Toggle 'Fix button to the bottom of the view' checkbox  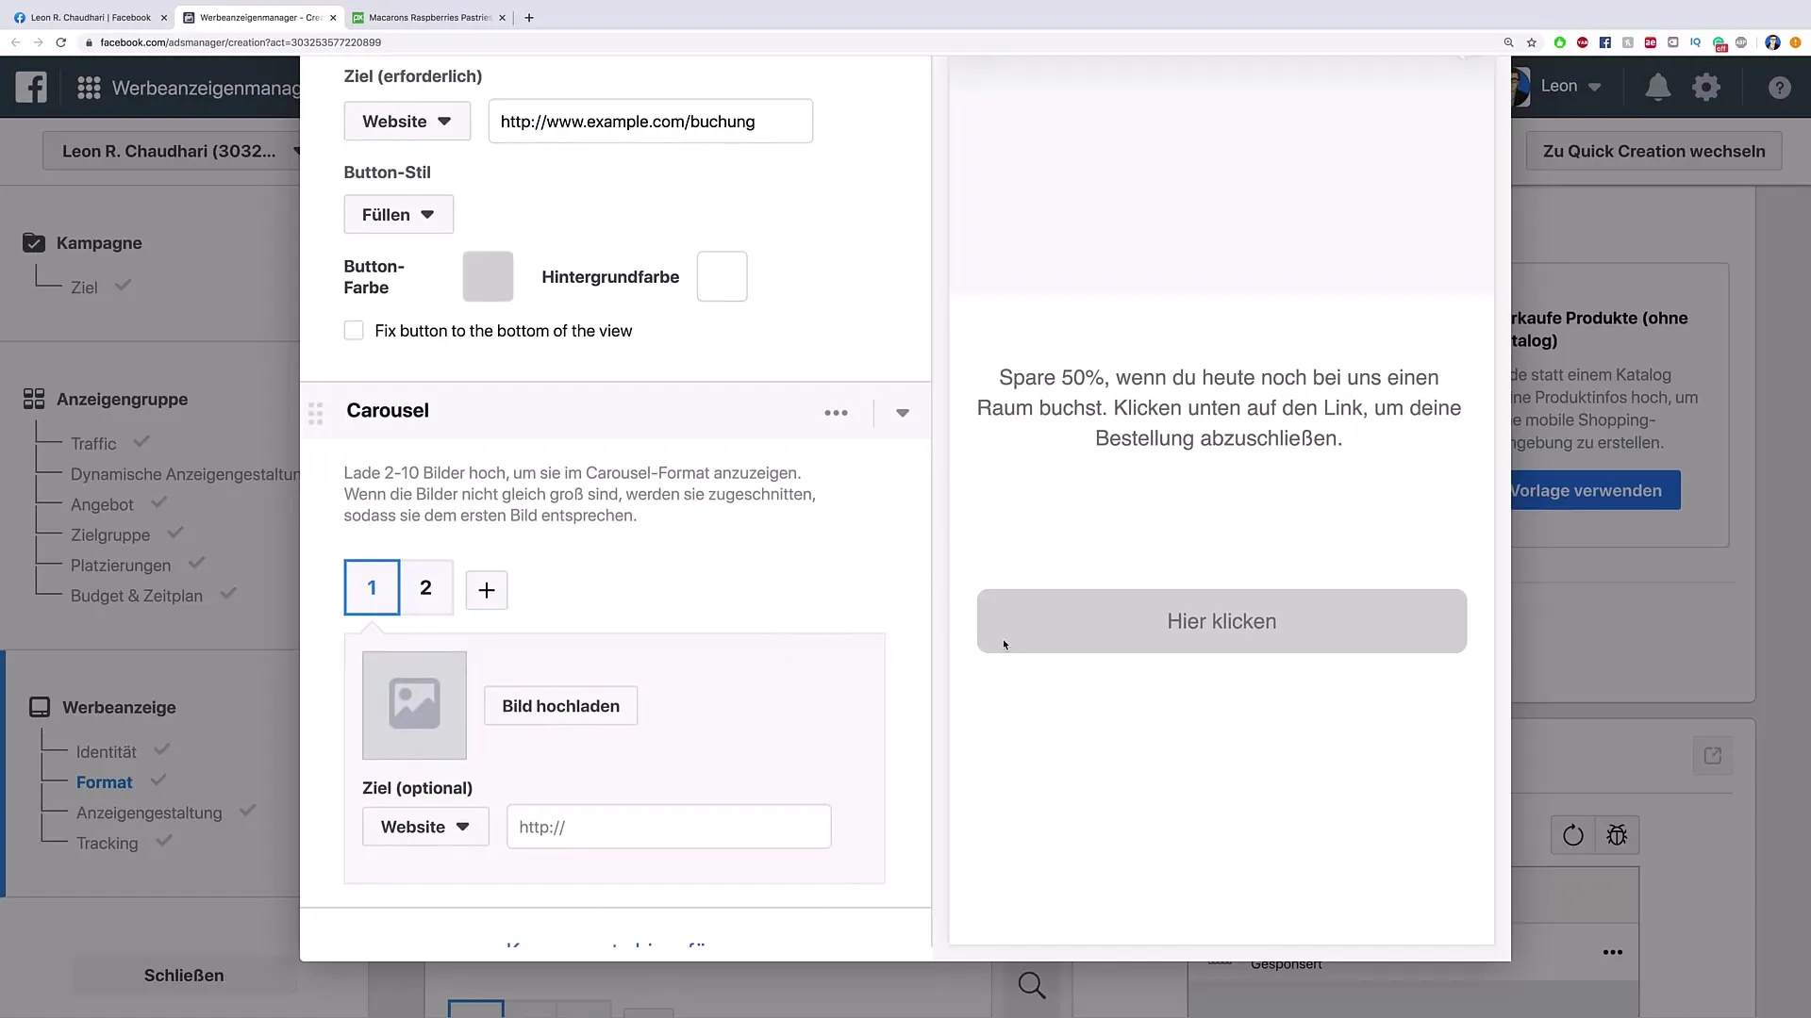click(x=355, y=329)
